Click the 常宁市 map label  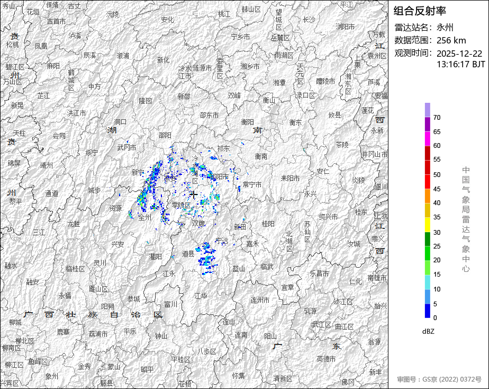(x=252, y=185)
